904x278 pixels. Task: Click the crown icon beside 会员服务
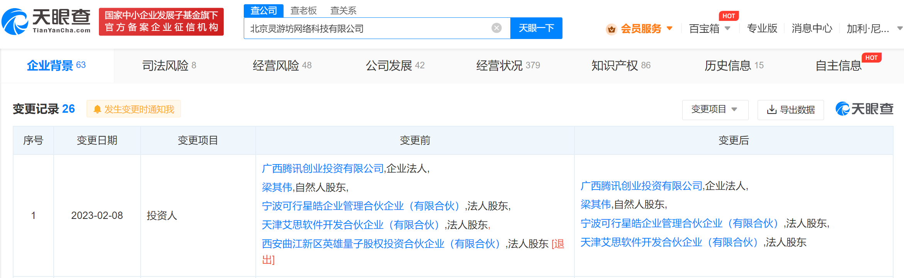coord(611,29)
